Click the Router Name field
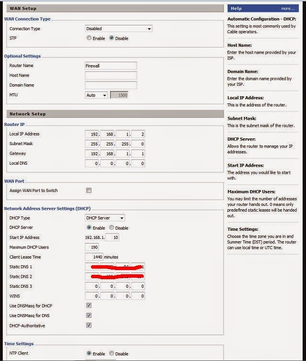This screenshot has width=306, height=361. click(x=111, y=66)
